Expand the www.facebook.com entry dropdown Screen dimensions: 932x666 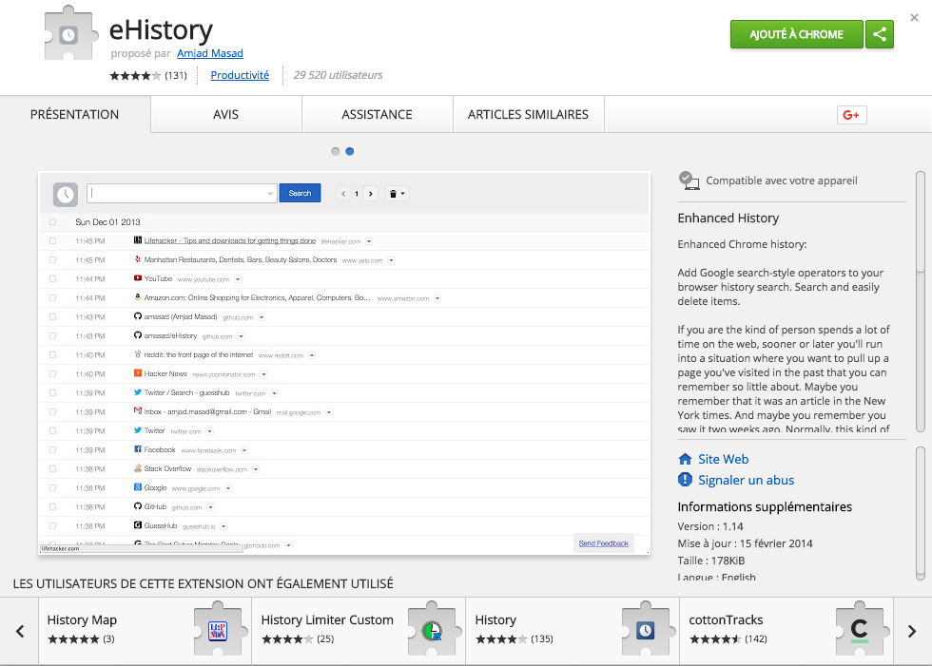click(244, 450)
